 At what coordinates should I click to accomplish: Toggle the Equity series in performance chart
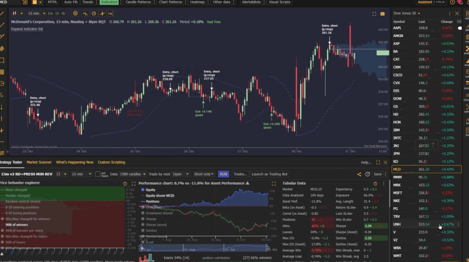pyautogui.click(x=148, y=190)
